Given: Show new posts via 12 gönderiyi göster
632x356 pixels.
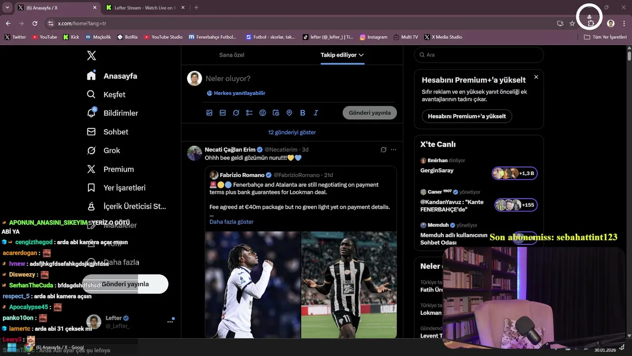Looking at the screenshot, I should pos(292,133).
